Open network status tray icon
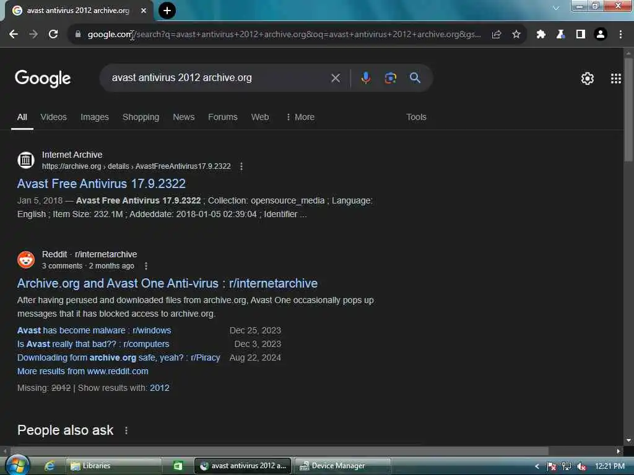This screenshot has height=475, width=634. [567, 466]
